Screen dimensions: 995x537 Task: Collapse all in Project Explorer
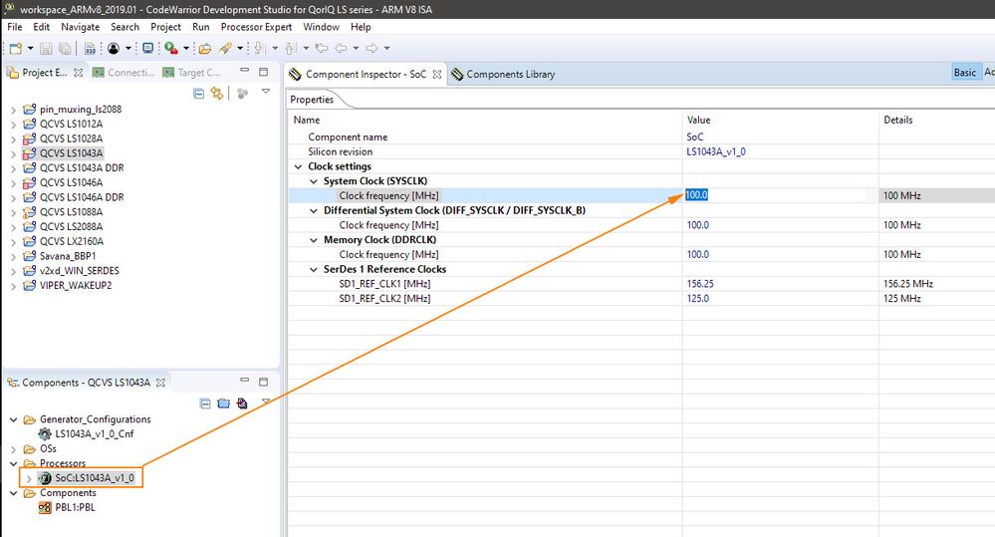click(x=198, y=94)
